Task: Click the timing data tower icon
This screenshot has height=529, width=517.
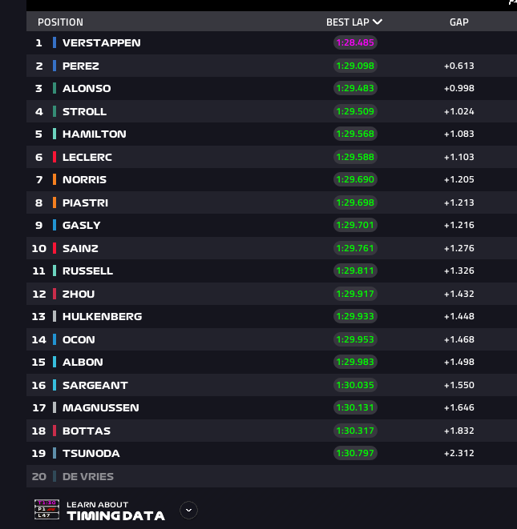Action: (x=46, y=510)
